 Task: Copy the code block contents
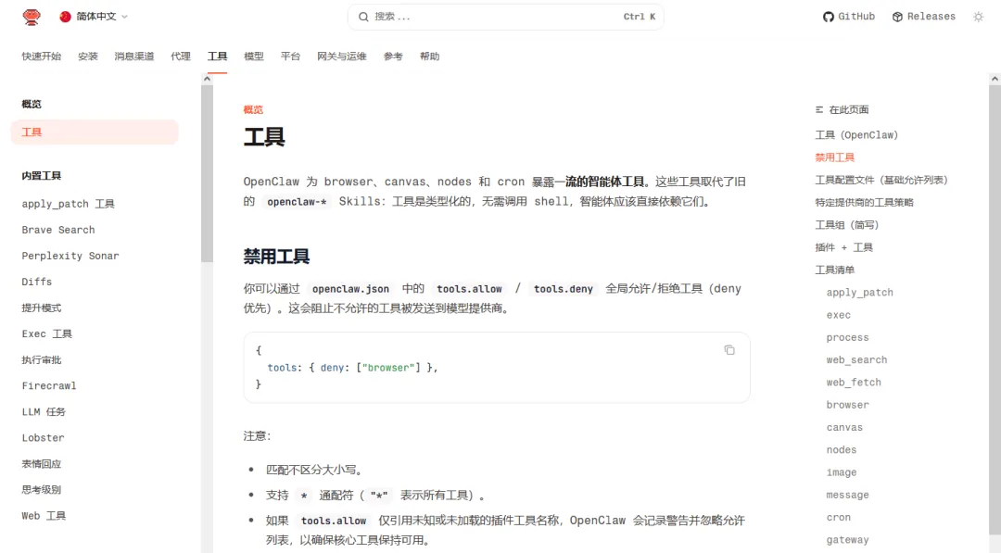pyautogui.click(x=729, y=350)
